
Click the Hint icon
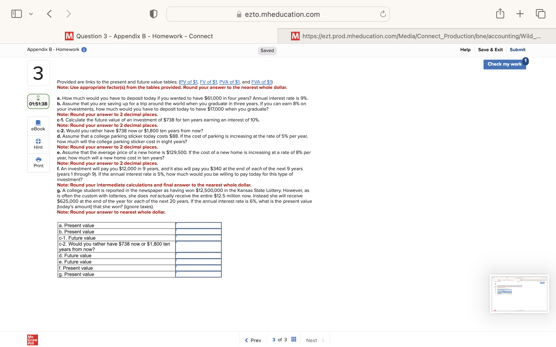click(x=38, y=144)
